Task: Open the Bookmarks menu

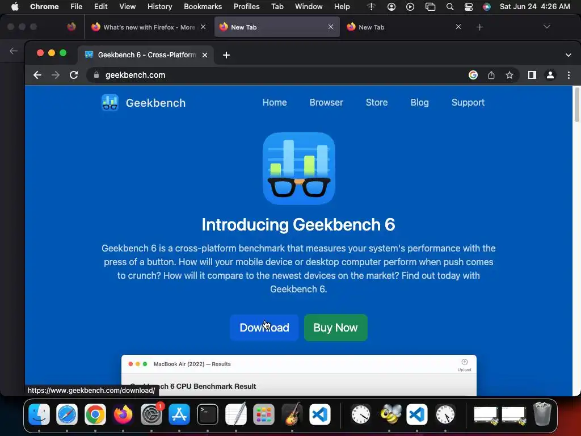Action: (203, 7)
